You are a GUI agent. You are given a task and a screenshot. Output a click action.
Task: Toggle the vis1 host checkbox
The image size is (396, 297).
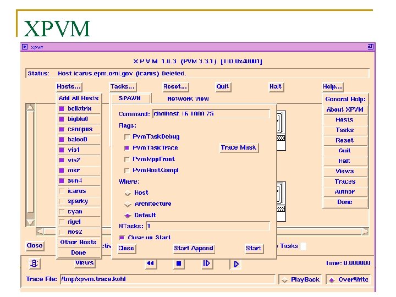(62, 150)
